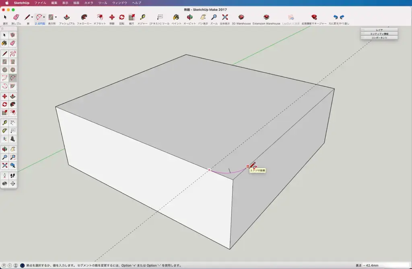Expand the レイヤ tray panel

point(379,30)
